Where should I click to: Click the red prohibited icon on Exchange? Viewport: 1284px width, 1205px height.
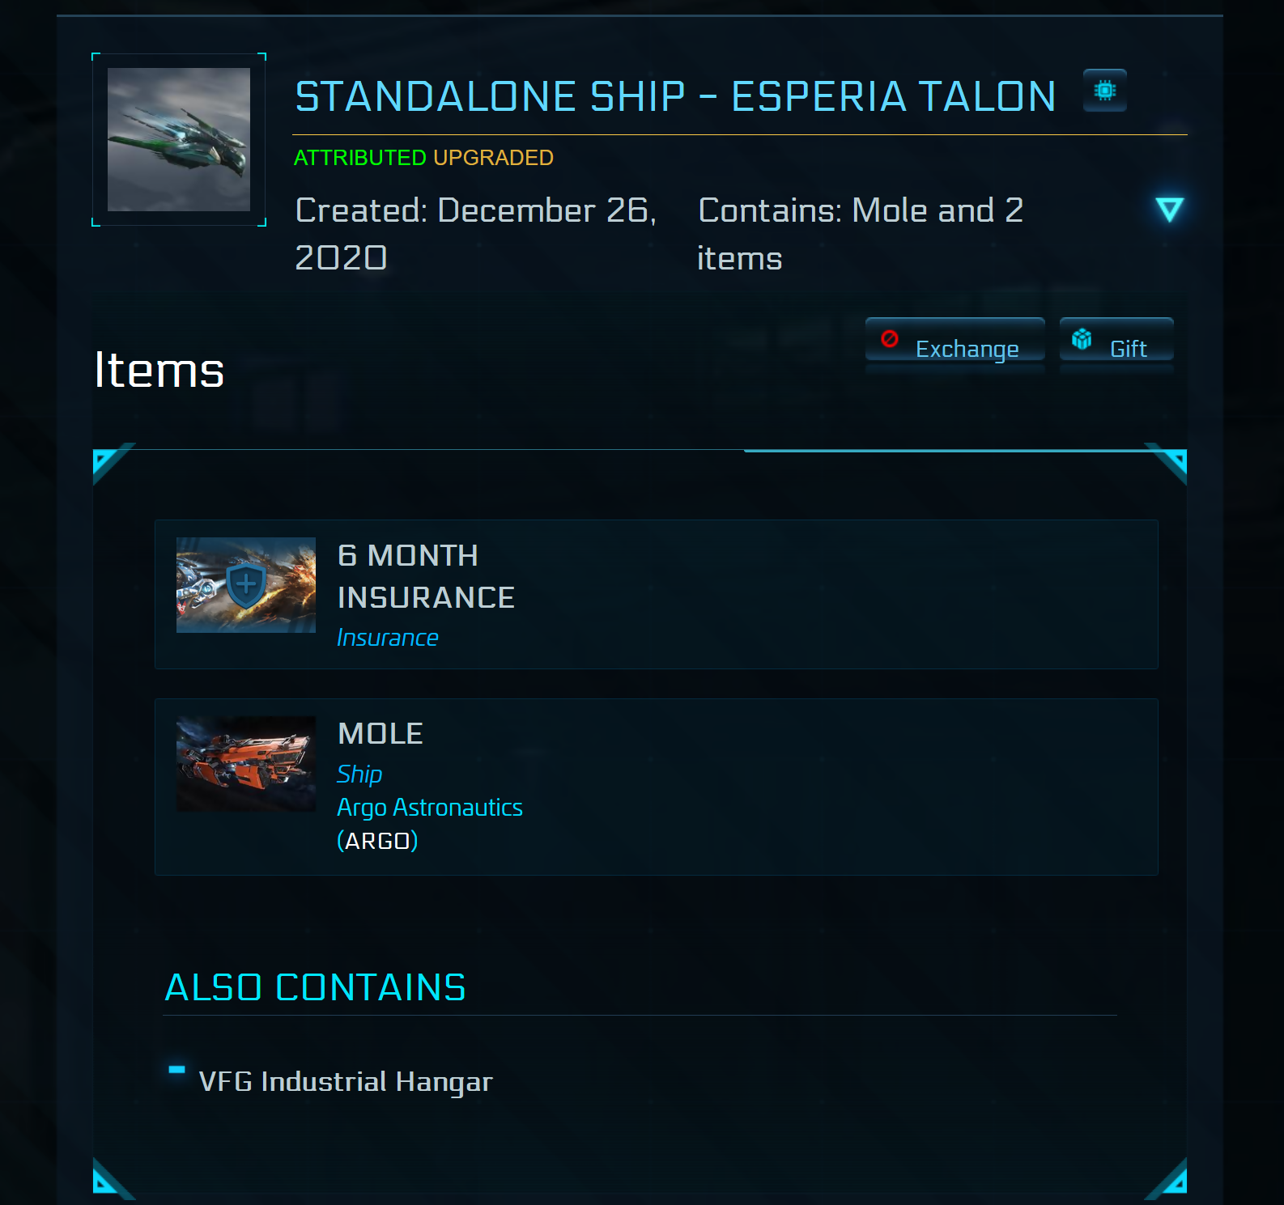(890, 339)
